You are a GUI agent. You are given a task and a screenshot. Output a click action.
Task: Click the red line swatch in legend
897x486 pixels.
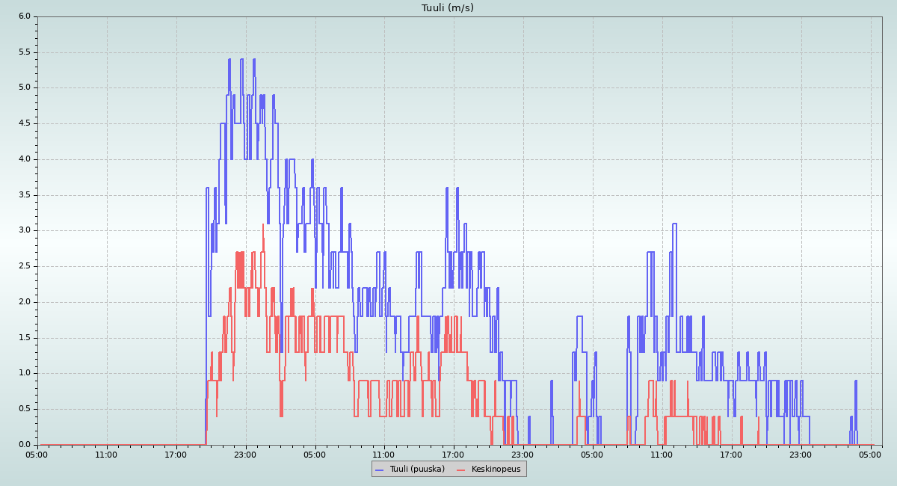point(461,470)
